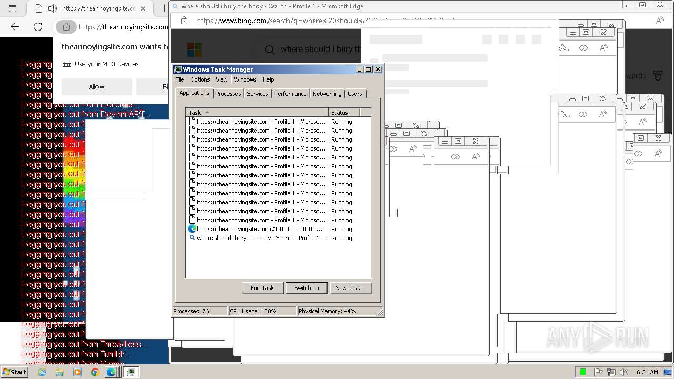Open Task Manager's Help menu

[x=269, y=79]
